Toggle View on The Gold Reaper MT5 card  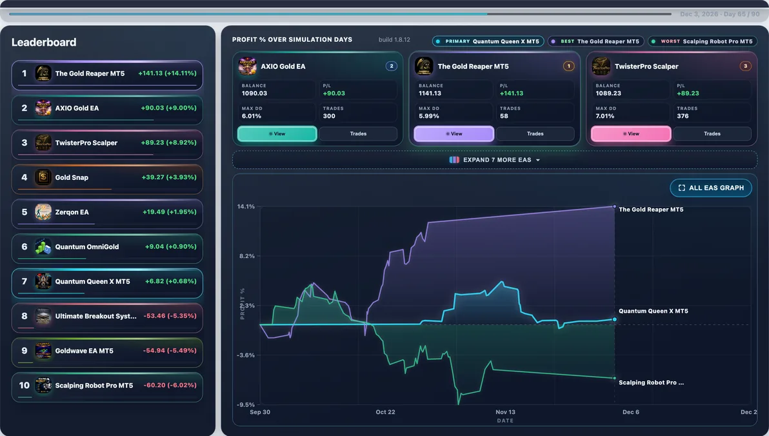coord(454,134)
